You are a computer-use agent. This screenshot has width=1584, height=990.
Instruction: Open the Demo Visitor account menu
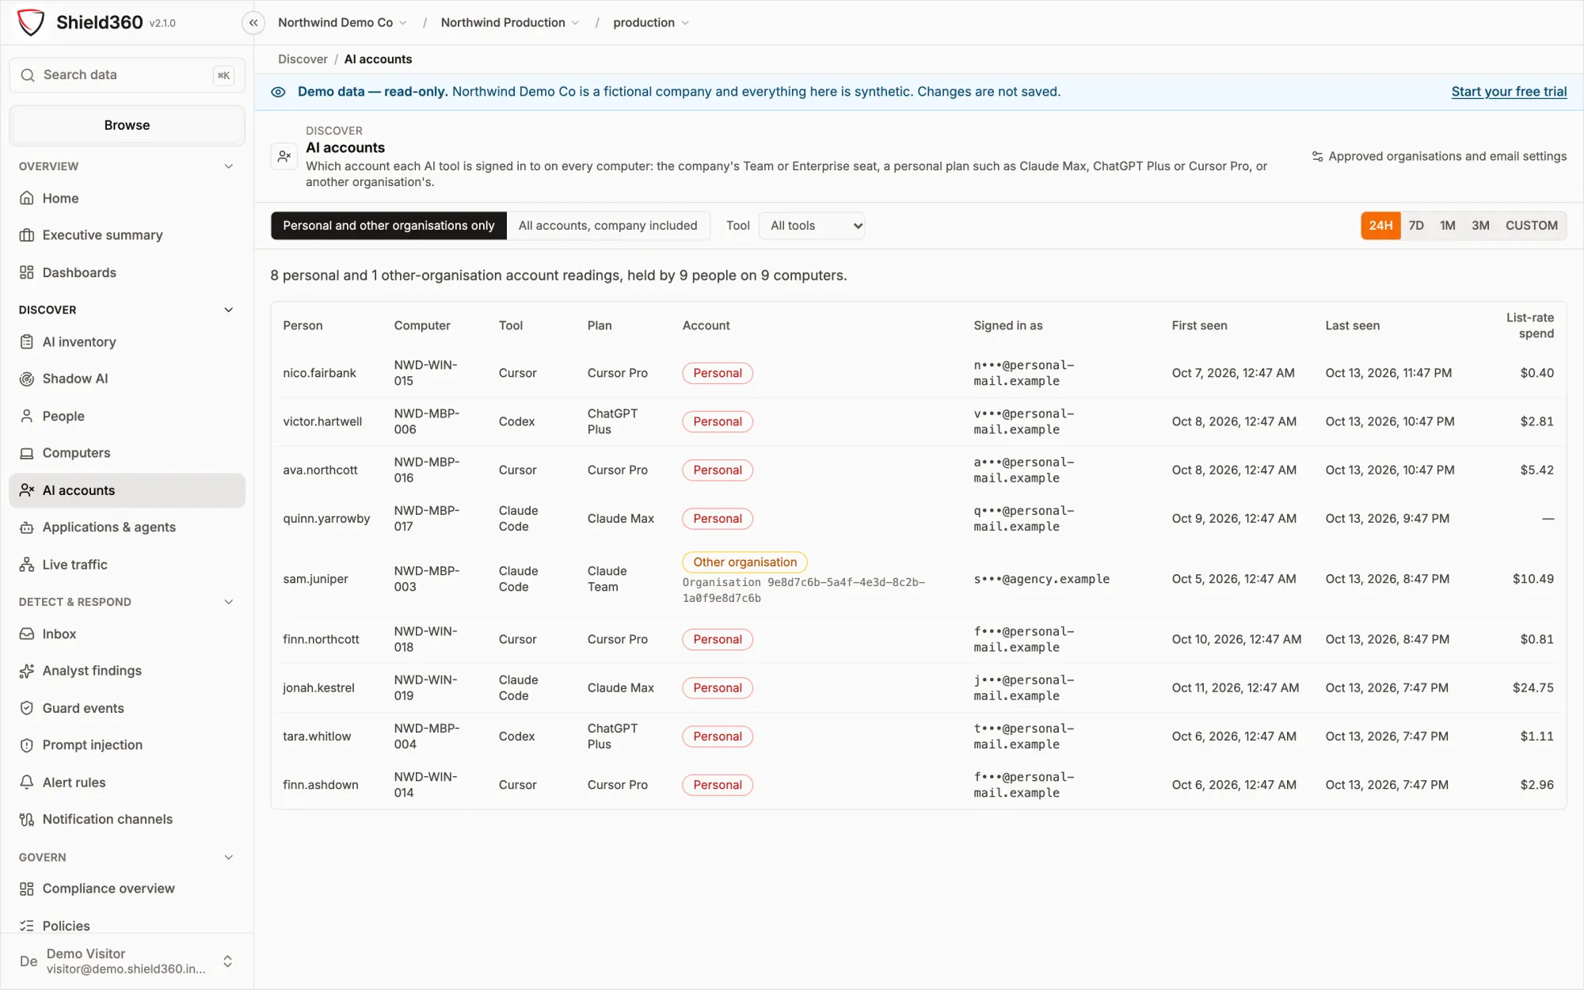[127, 961]
